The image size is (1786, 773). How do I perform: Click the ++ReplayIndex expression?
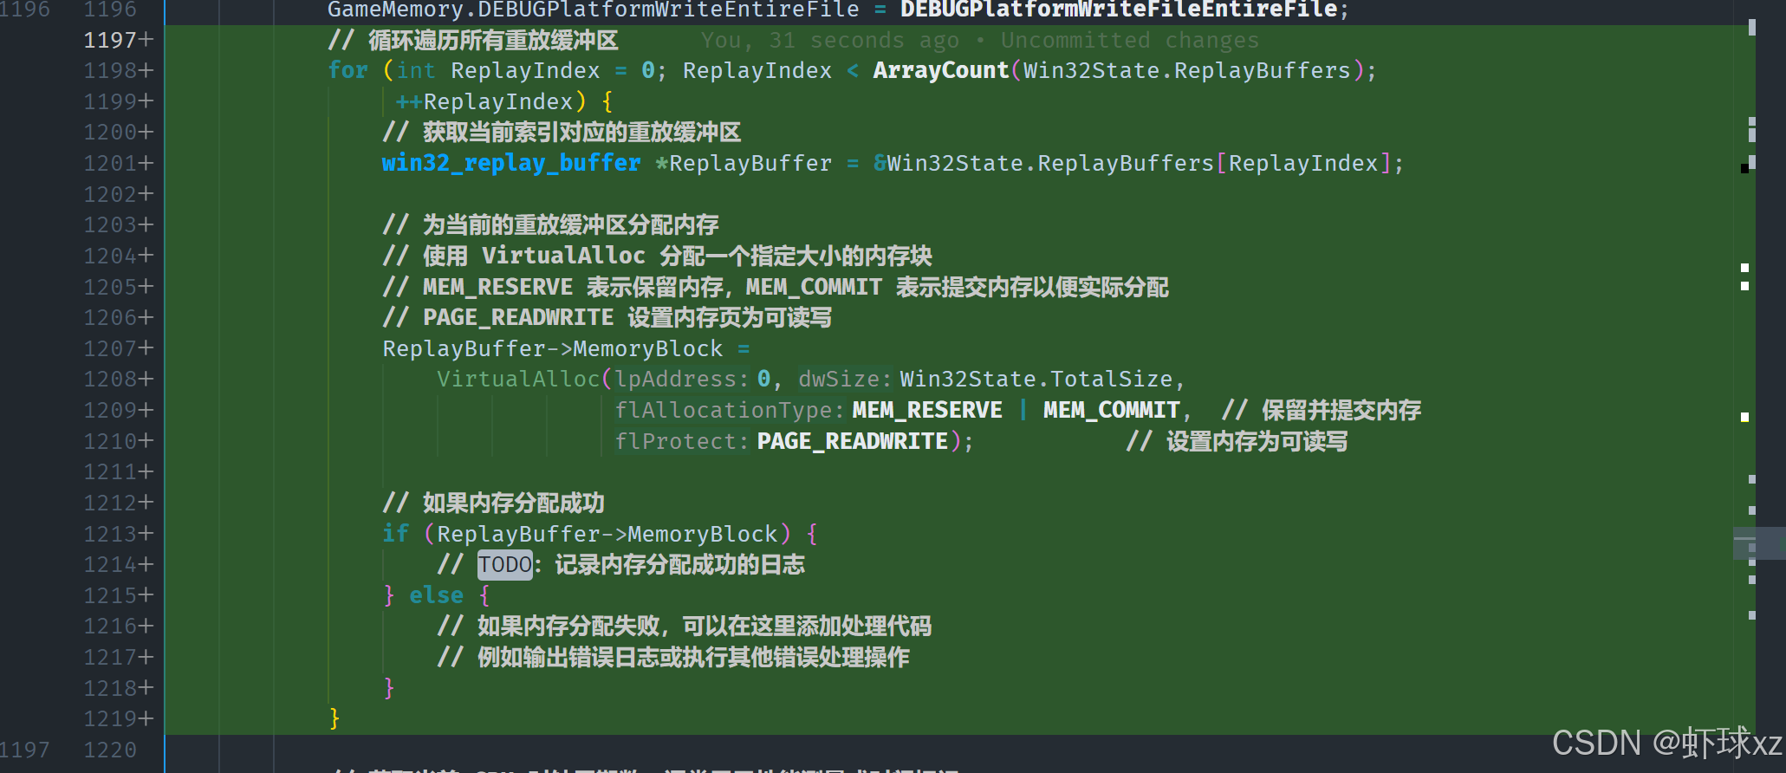pos(484,101)
